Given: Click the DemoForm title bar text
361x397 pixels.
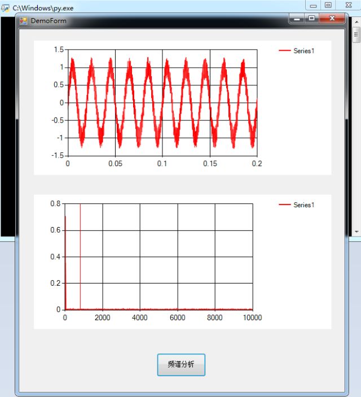Looking at the screenshot, I should tap(49, 21).
